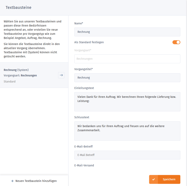The image size is (187, 186).
Task: Click the Standard tag in the Rechnung entry
Action: (10, 81)
